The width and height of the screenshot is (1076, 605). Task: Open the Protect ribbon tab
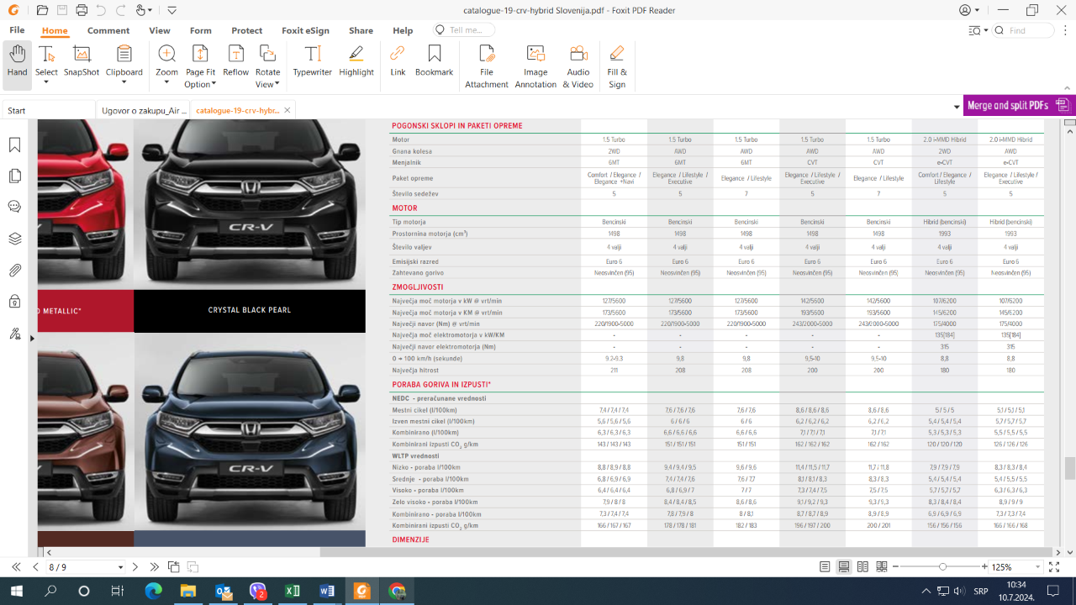click(x=247, y=30)
